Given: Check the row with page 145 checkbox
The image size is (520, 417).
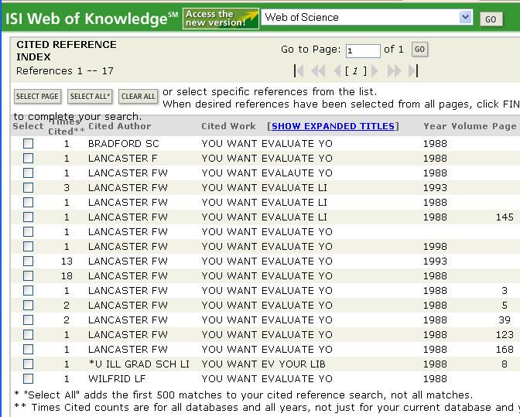Looking at the screenshot, I should [28, 217].
